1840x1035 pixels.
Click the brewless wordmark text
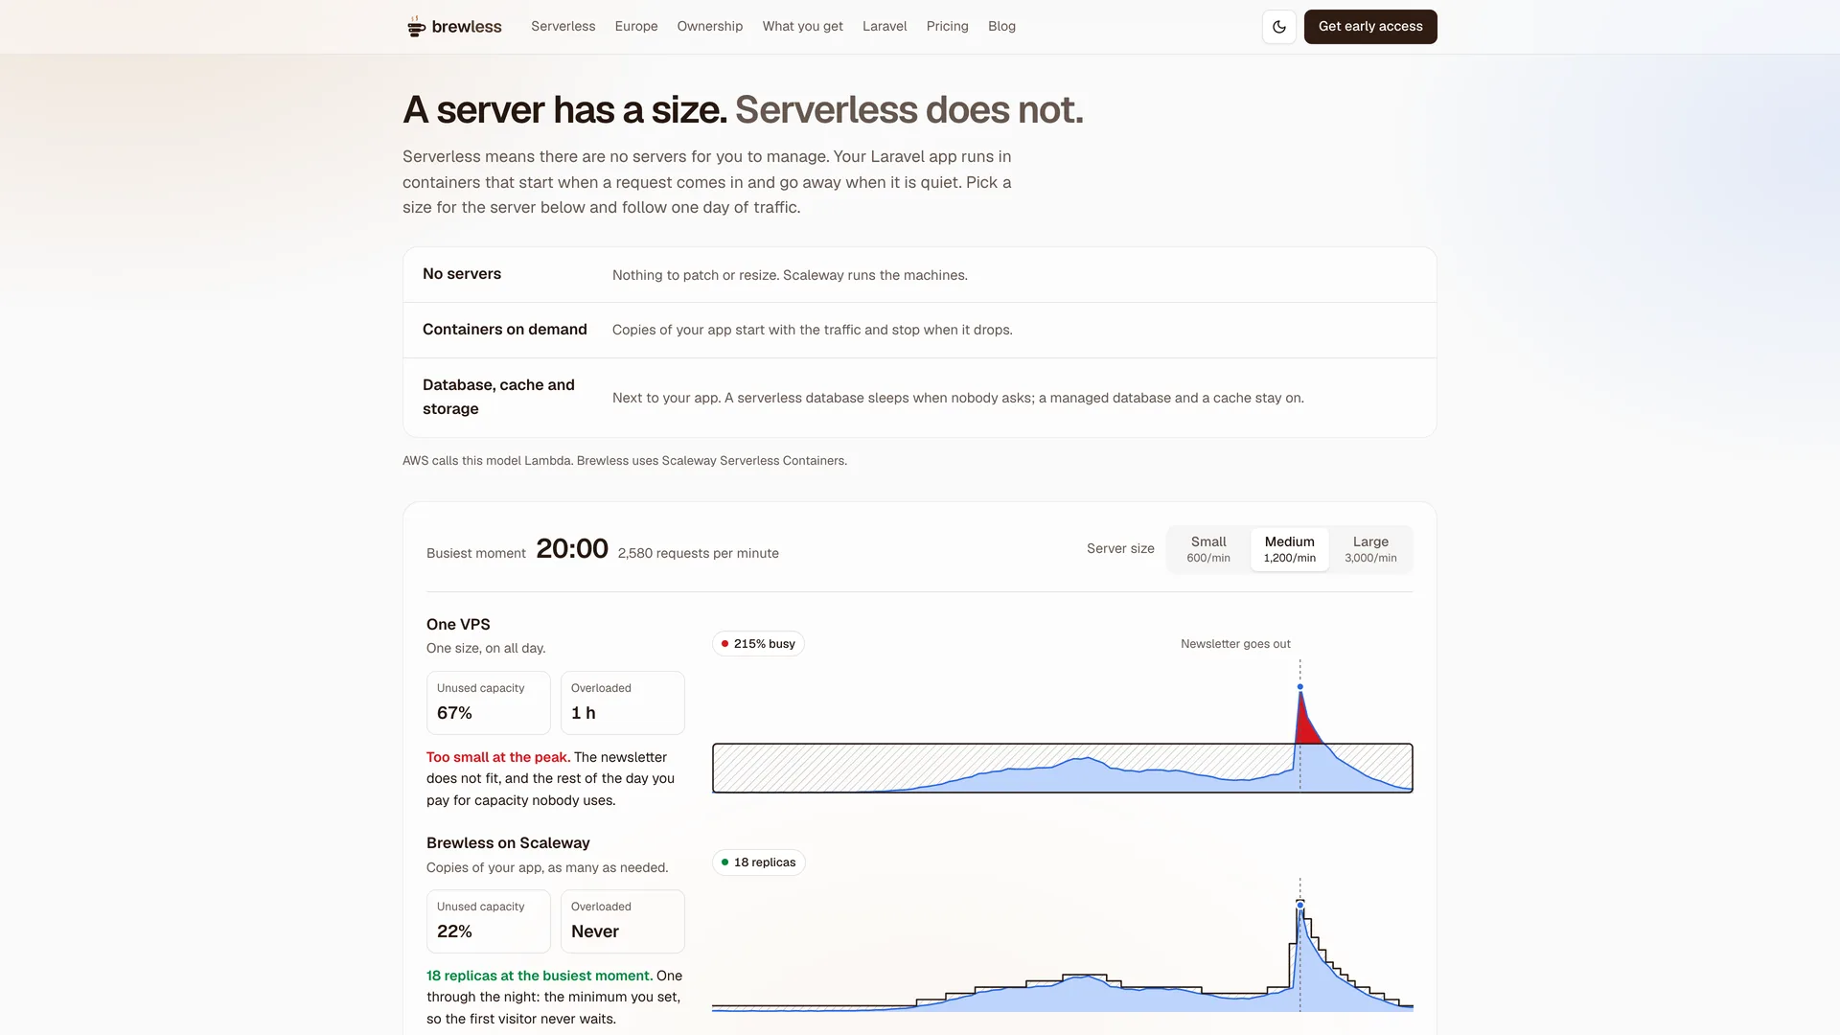(467, 27)
